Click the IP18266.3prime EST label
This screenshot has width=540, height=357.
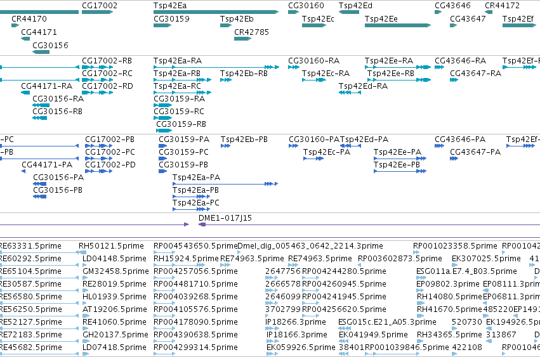[x=296, y=322]
